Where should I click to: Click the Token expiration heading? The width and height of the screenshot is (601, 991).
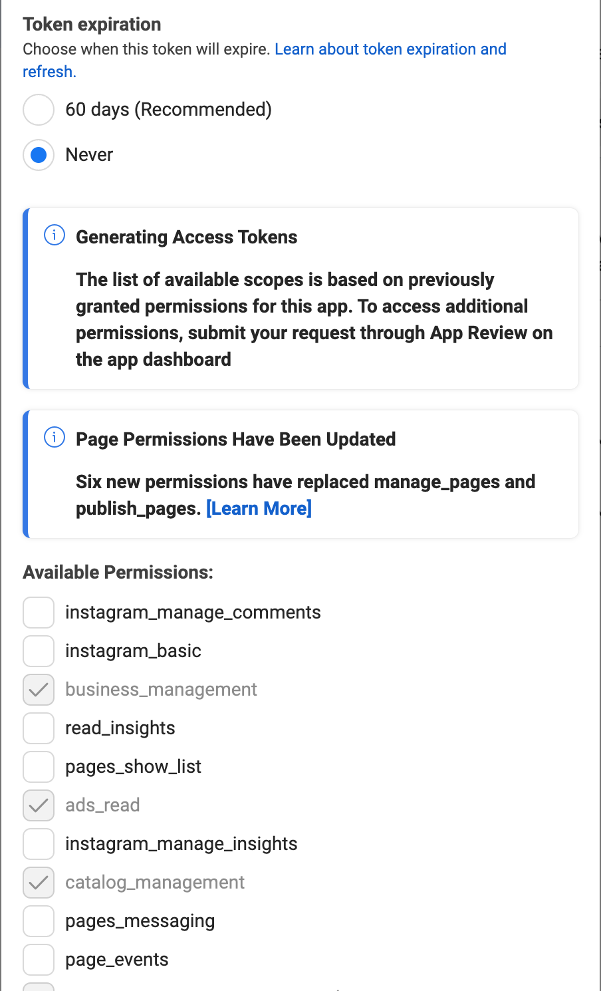click(x=92, y=25)
